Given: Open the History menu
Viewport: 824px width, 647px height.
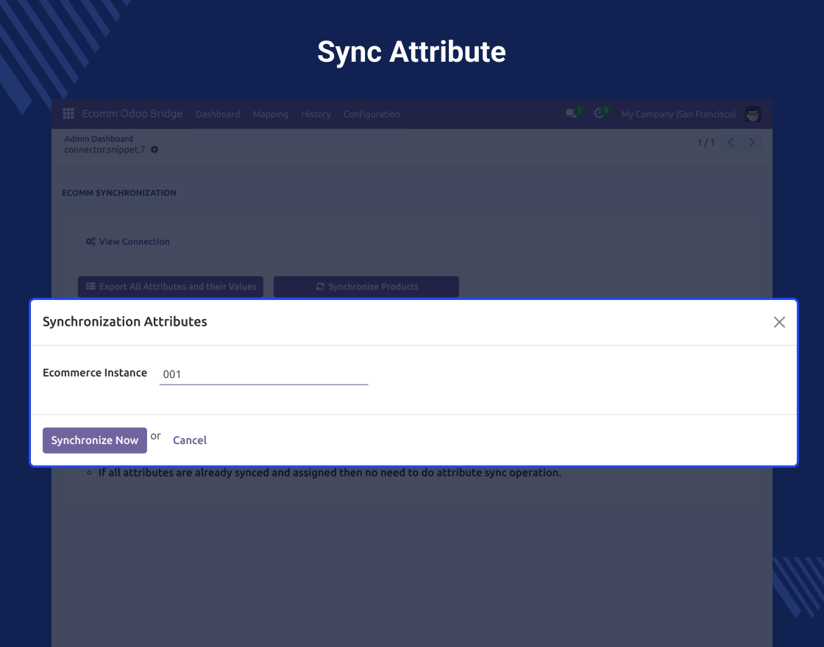Looking at the screenshot, I should pyautogui.click(x=316, y=114).
